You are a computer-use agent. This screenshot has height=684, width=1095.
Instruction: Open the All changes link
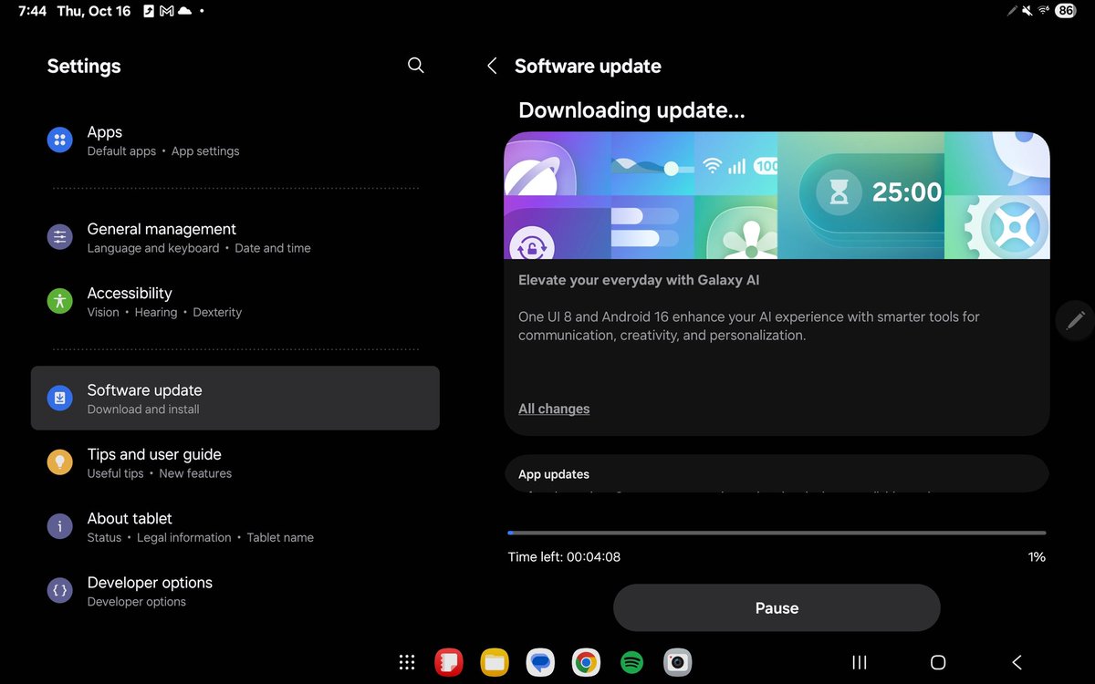pyautogui.click(x=554, y=409)
